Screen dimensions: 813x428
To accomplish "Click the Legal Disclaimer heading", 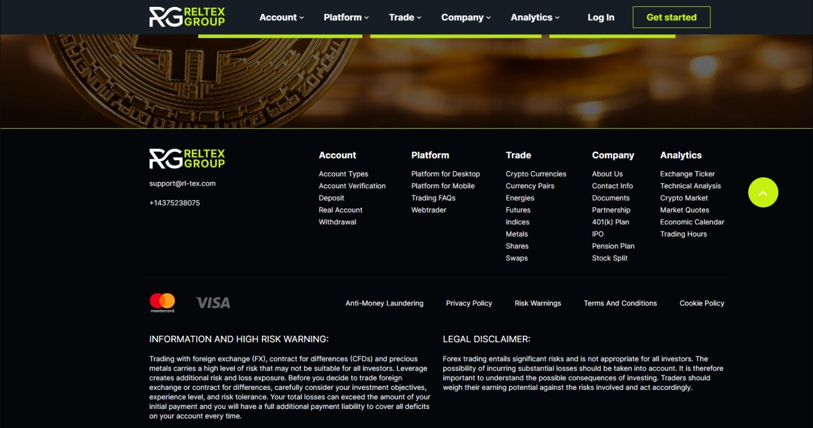I will [x=486, y=339].
